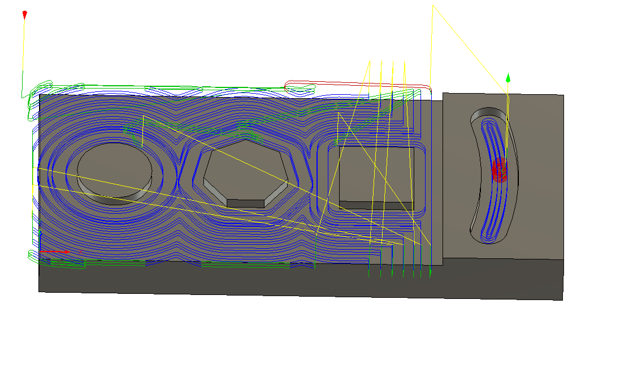Select the circular boss top face

pos(115,170)
